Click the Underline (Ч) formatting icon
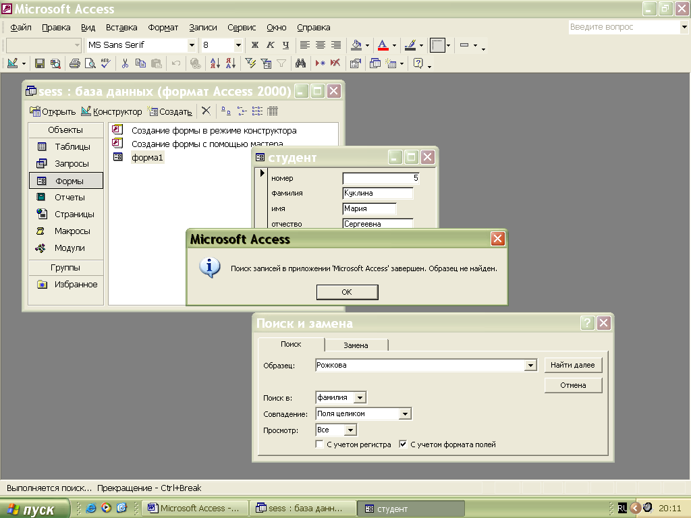 pos(285,45)
